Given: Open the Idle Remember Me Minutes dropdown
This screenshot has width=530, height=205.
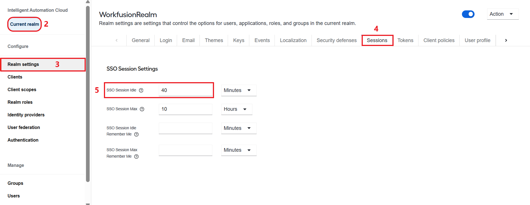Looking at the screenshot, I should [x=239, y=128].
